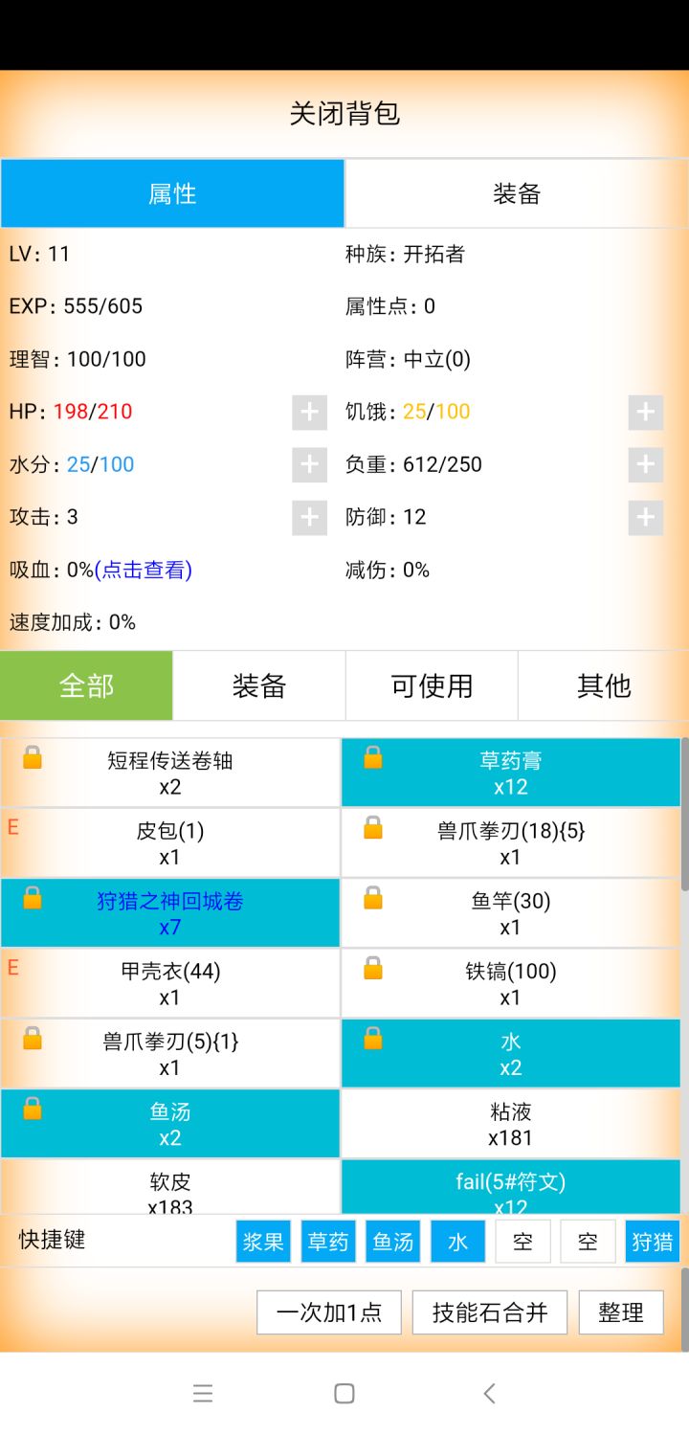Viewport: 689px width, 1435px height.
Task: Tap the plus icon next to HP
Action: tap(309, 413)
